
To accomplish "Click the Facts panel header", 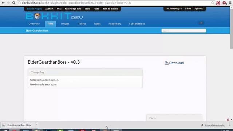I will click(x=174, y=118).
